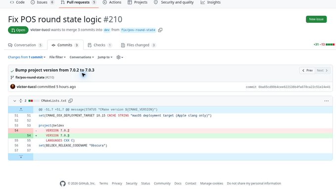Go to Pull requests tab
336x189 pixels.
pos(78,2)
